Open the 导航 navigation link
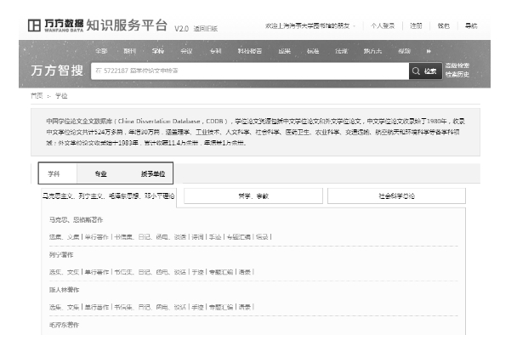Image resolution: width=517 pixels, height=346 pixels. [x=471, y=26]
